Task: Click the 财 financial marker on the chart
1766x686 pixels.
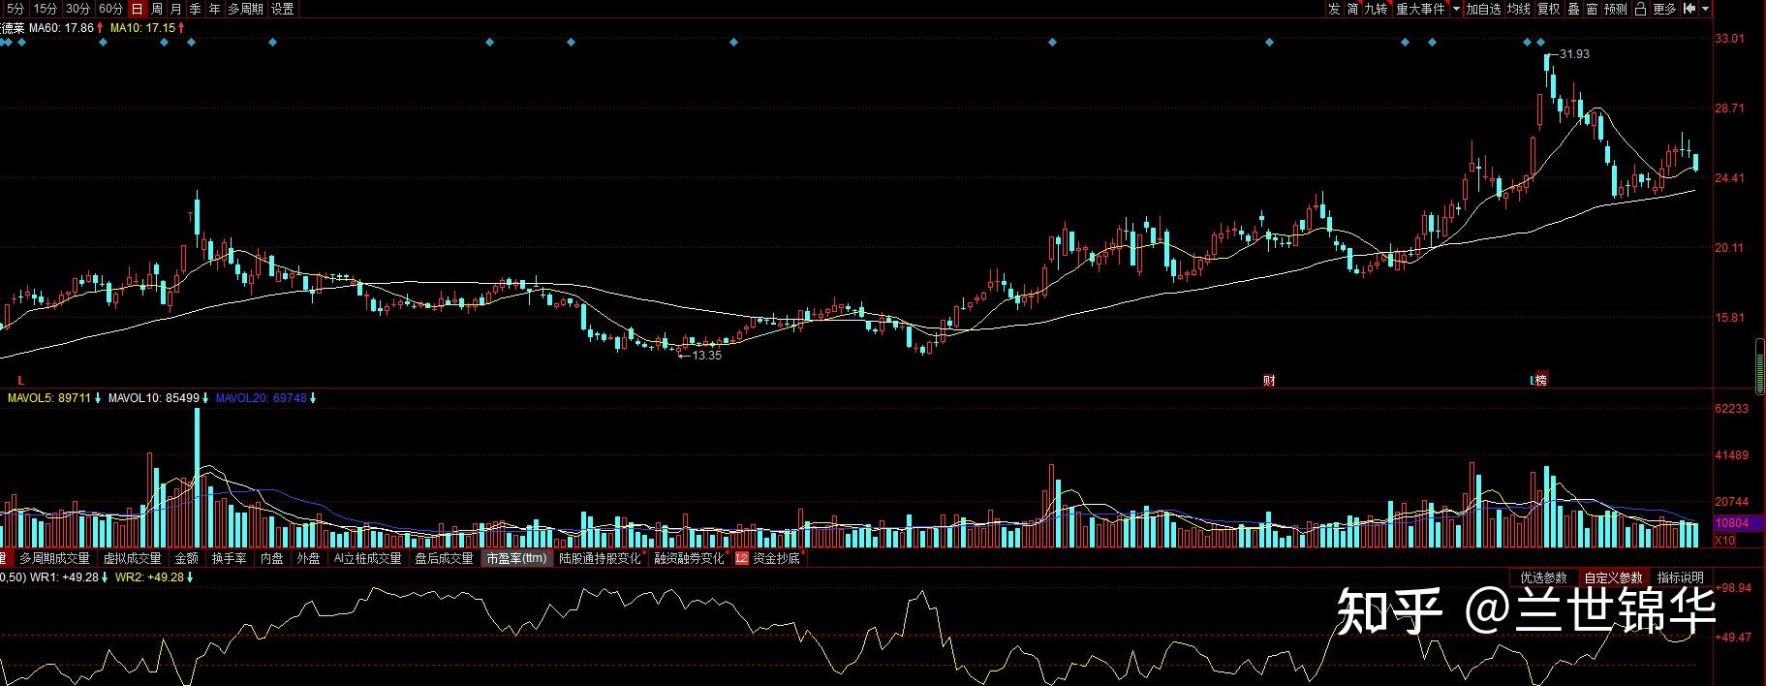Action: point(1269,380)
